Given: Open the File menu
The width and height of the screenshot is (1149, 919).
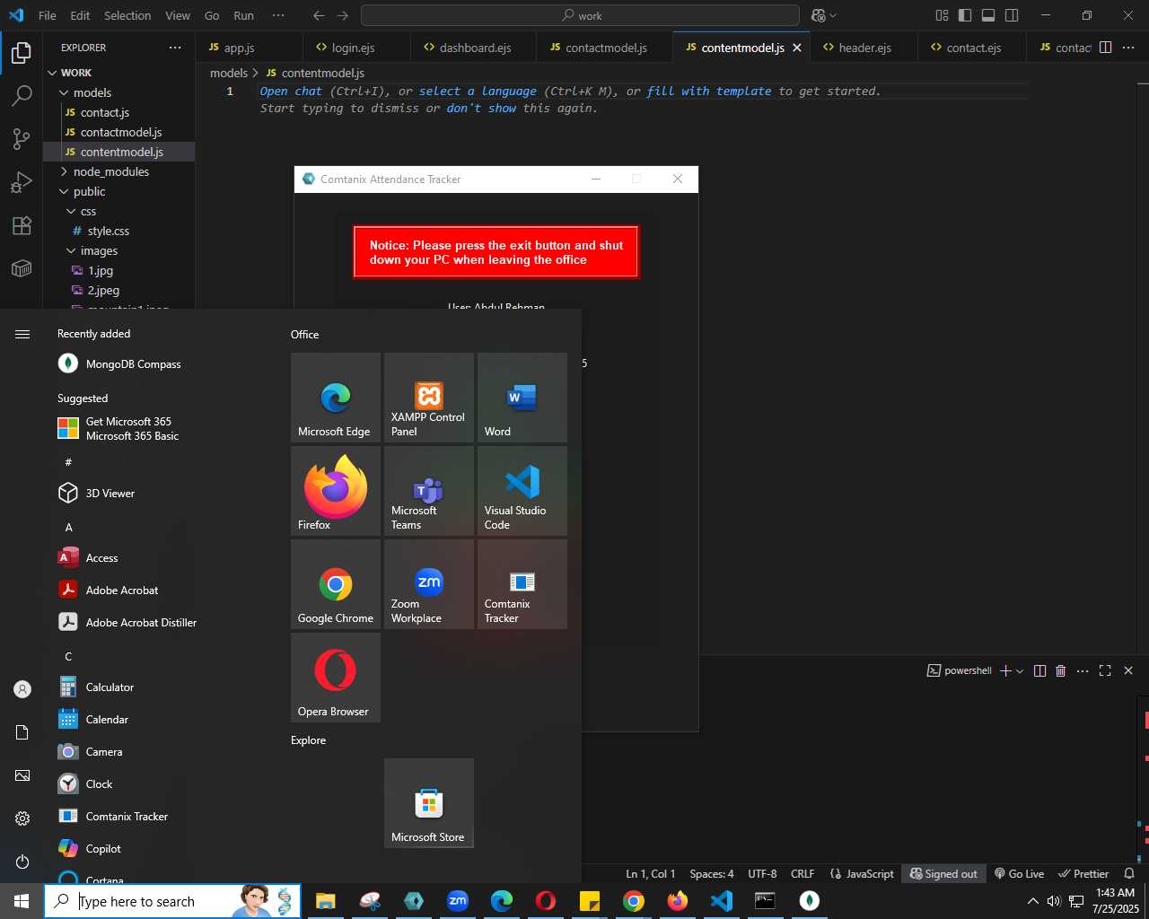Looking at the screenshot, I should point(48,15).
